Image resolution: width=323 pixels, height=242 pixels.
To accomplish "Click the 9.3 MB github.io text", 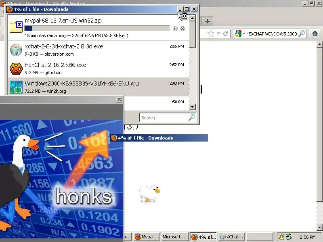I will [x=43, y=73].
